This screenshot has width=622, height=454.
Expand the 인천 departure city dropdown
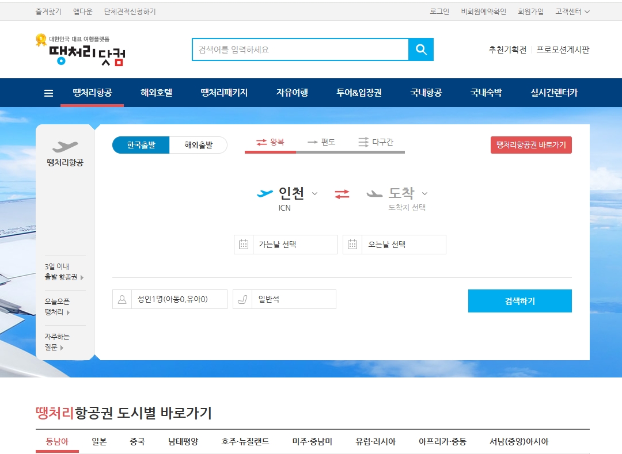pyautogui.click(x=314, y=194)
